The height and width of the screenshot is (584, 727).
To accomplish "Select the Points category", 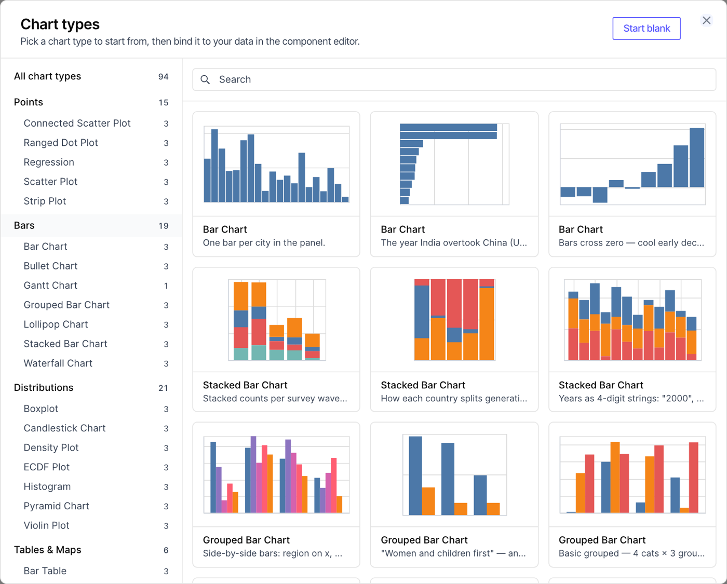I will click(91, 102).
